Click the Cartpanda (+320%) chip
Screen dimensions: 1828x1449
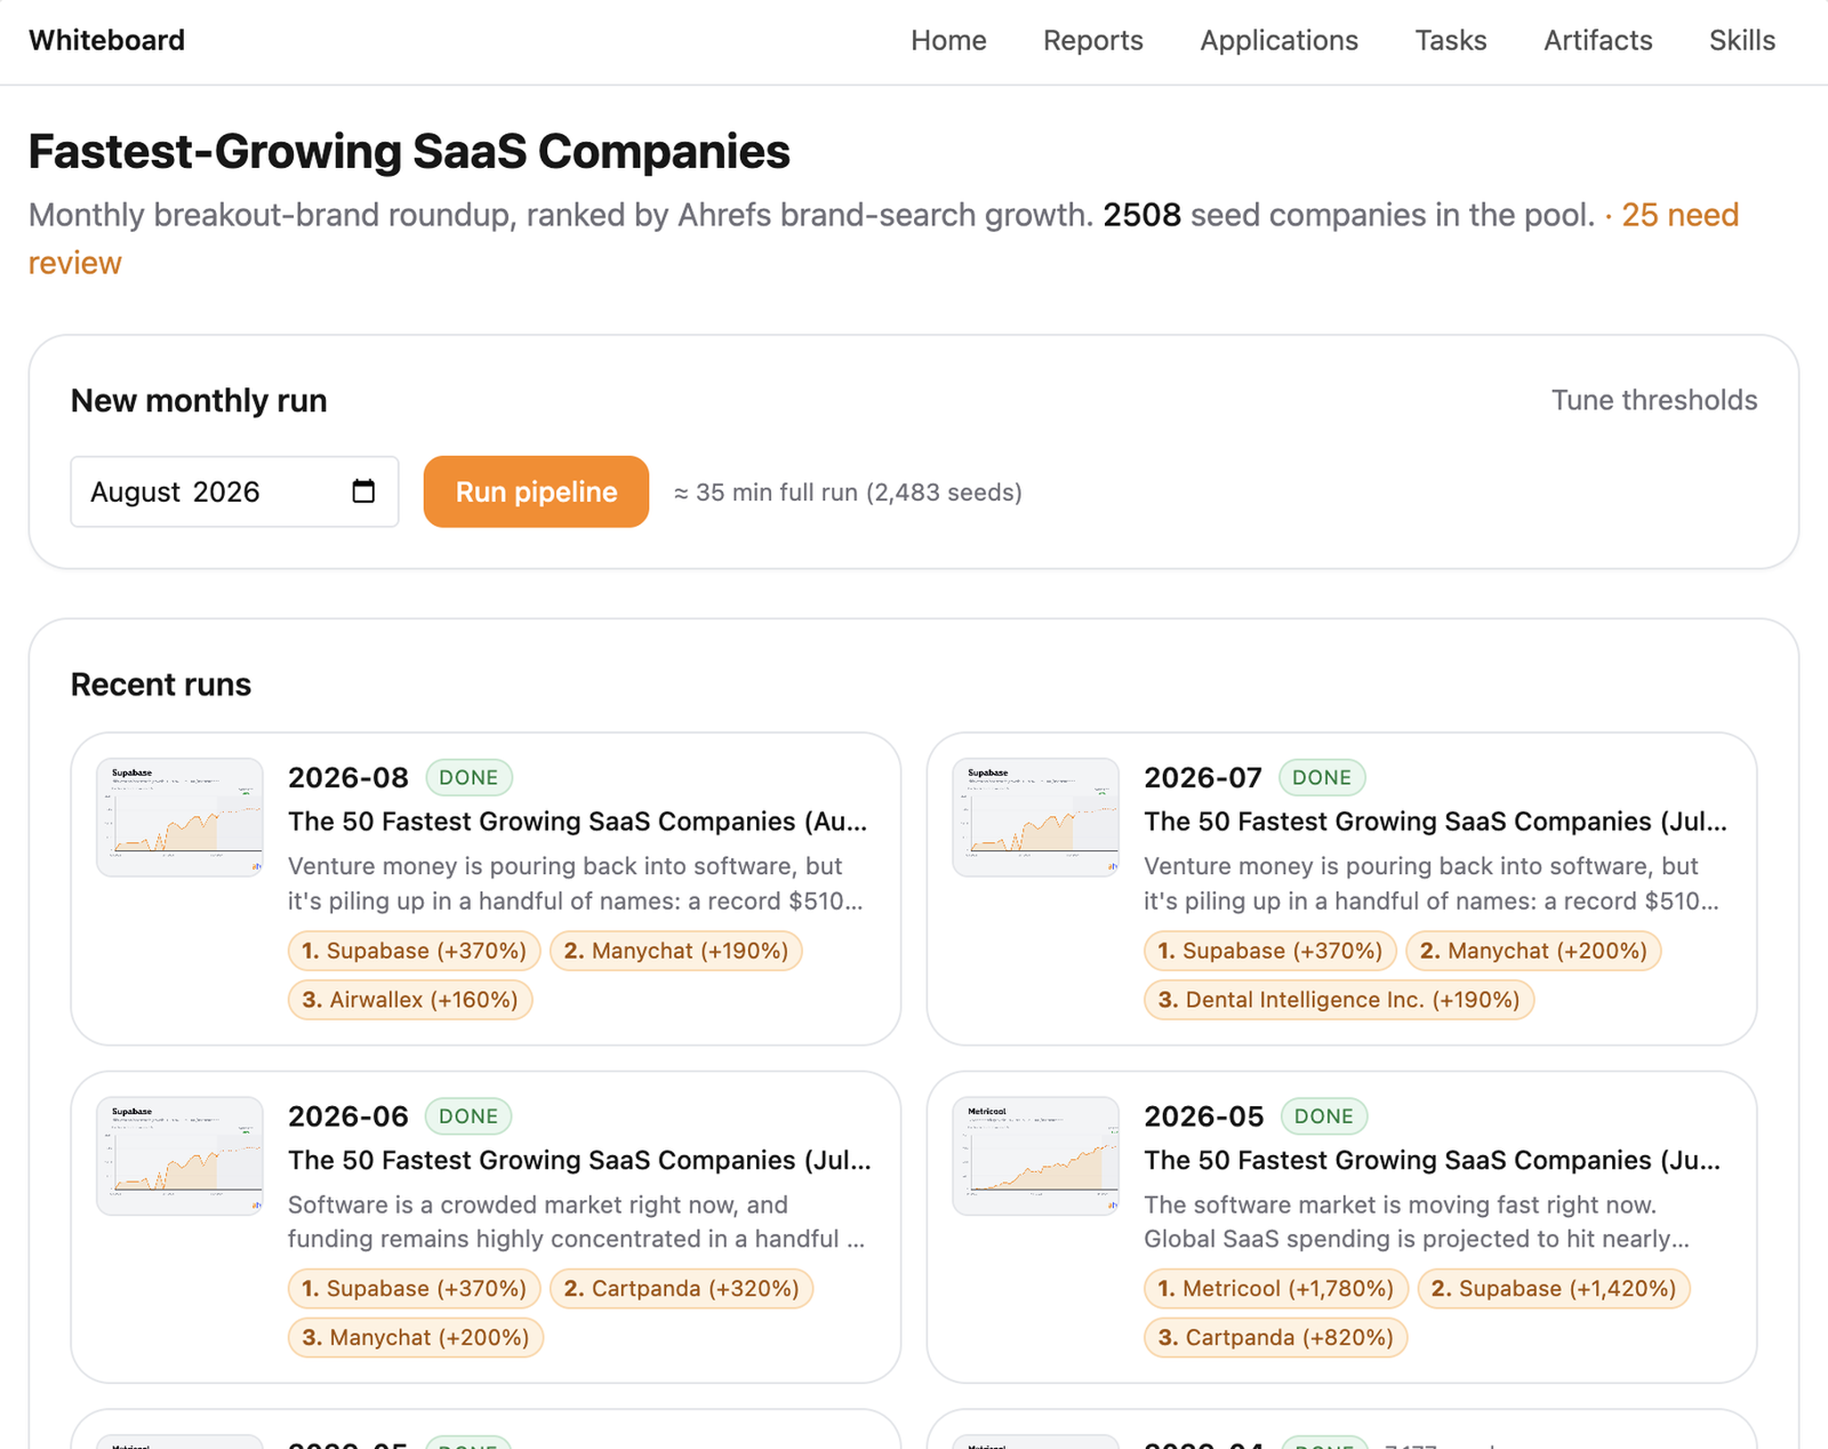pos(681,1288)
